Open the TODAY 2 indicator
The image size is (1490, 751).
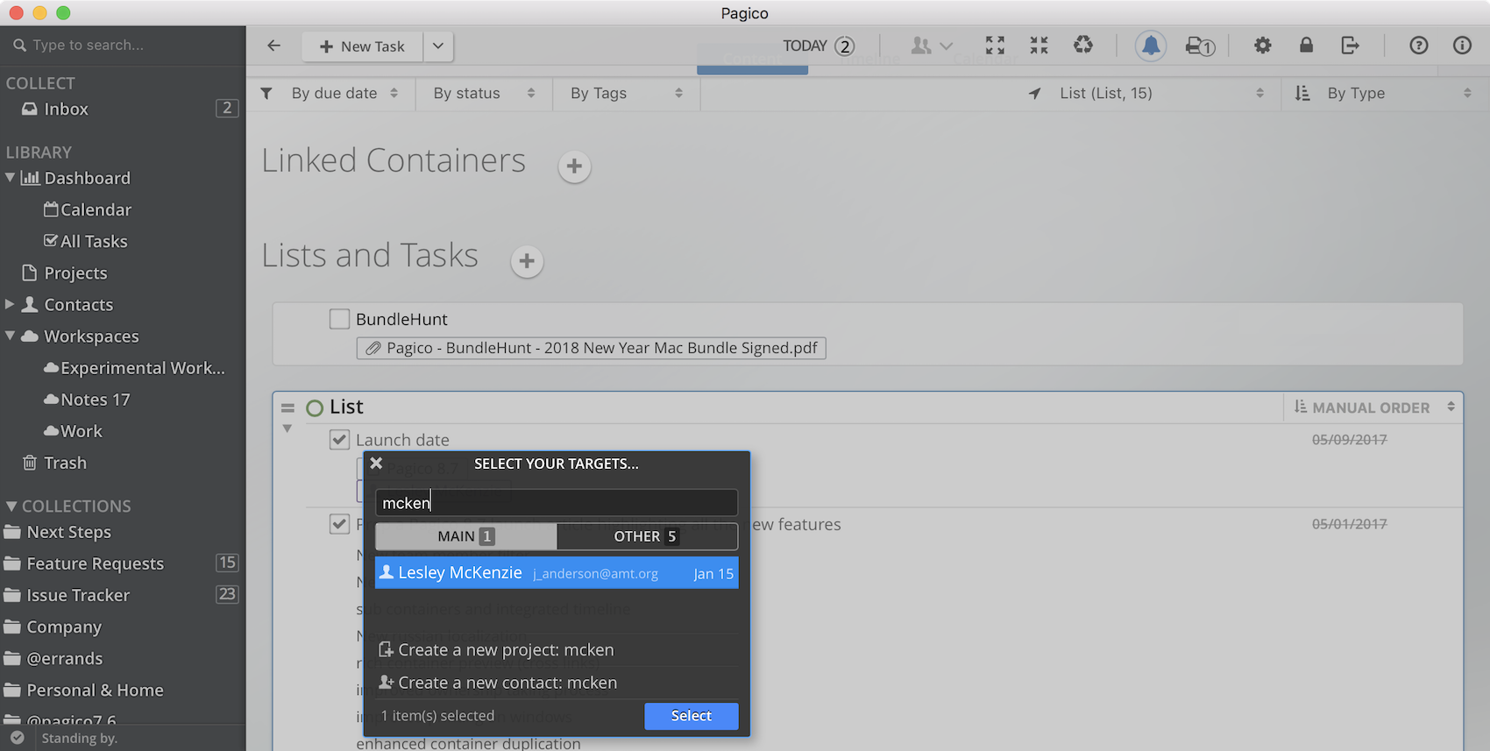(x=819, y=46)
